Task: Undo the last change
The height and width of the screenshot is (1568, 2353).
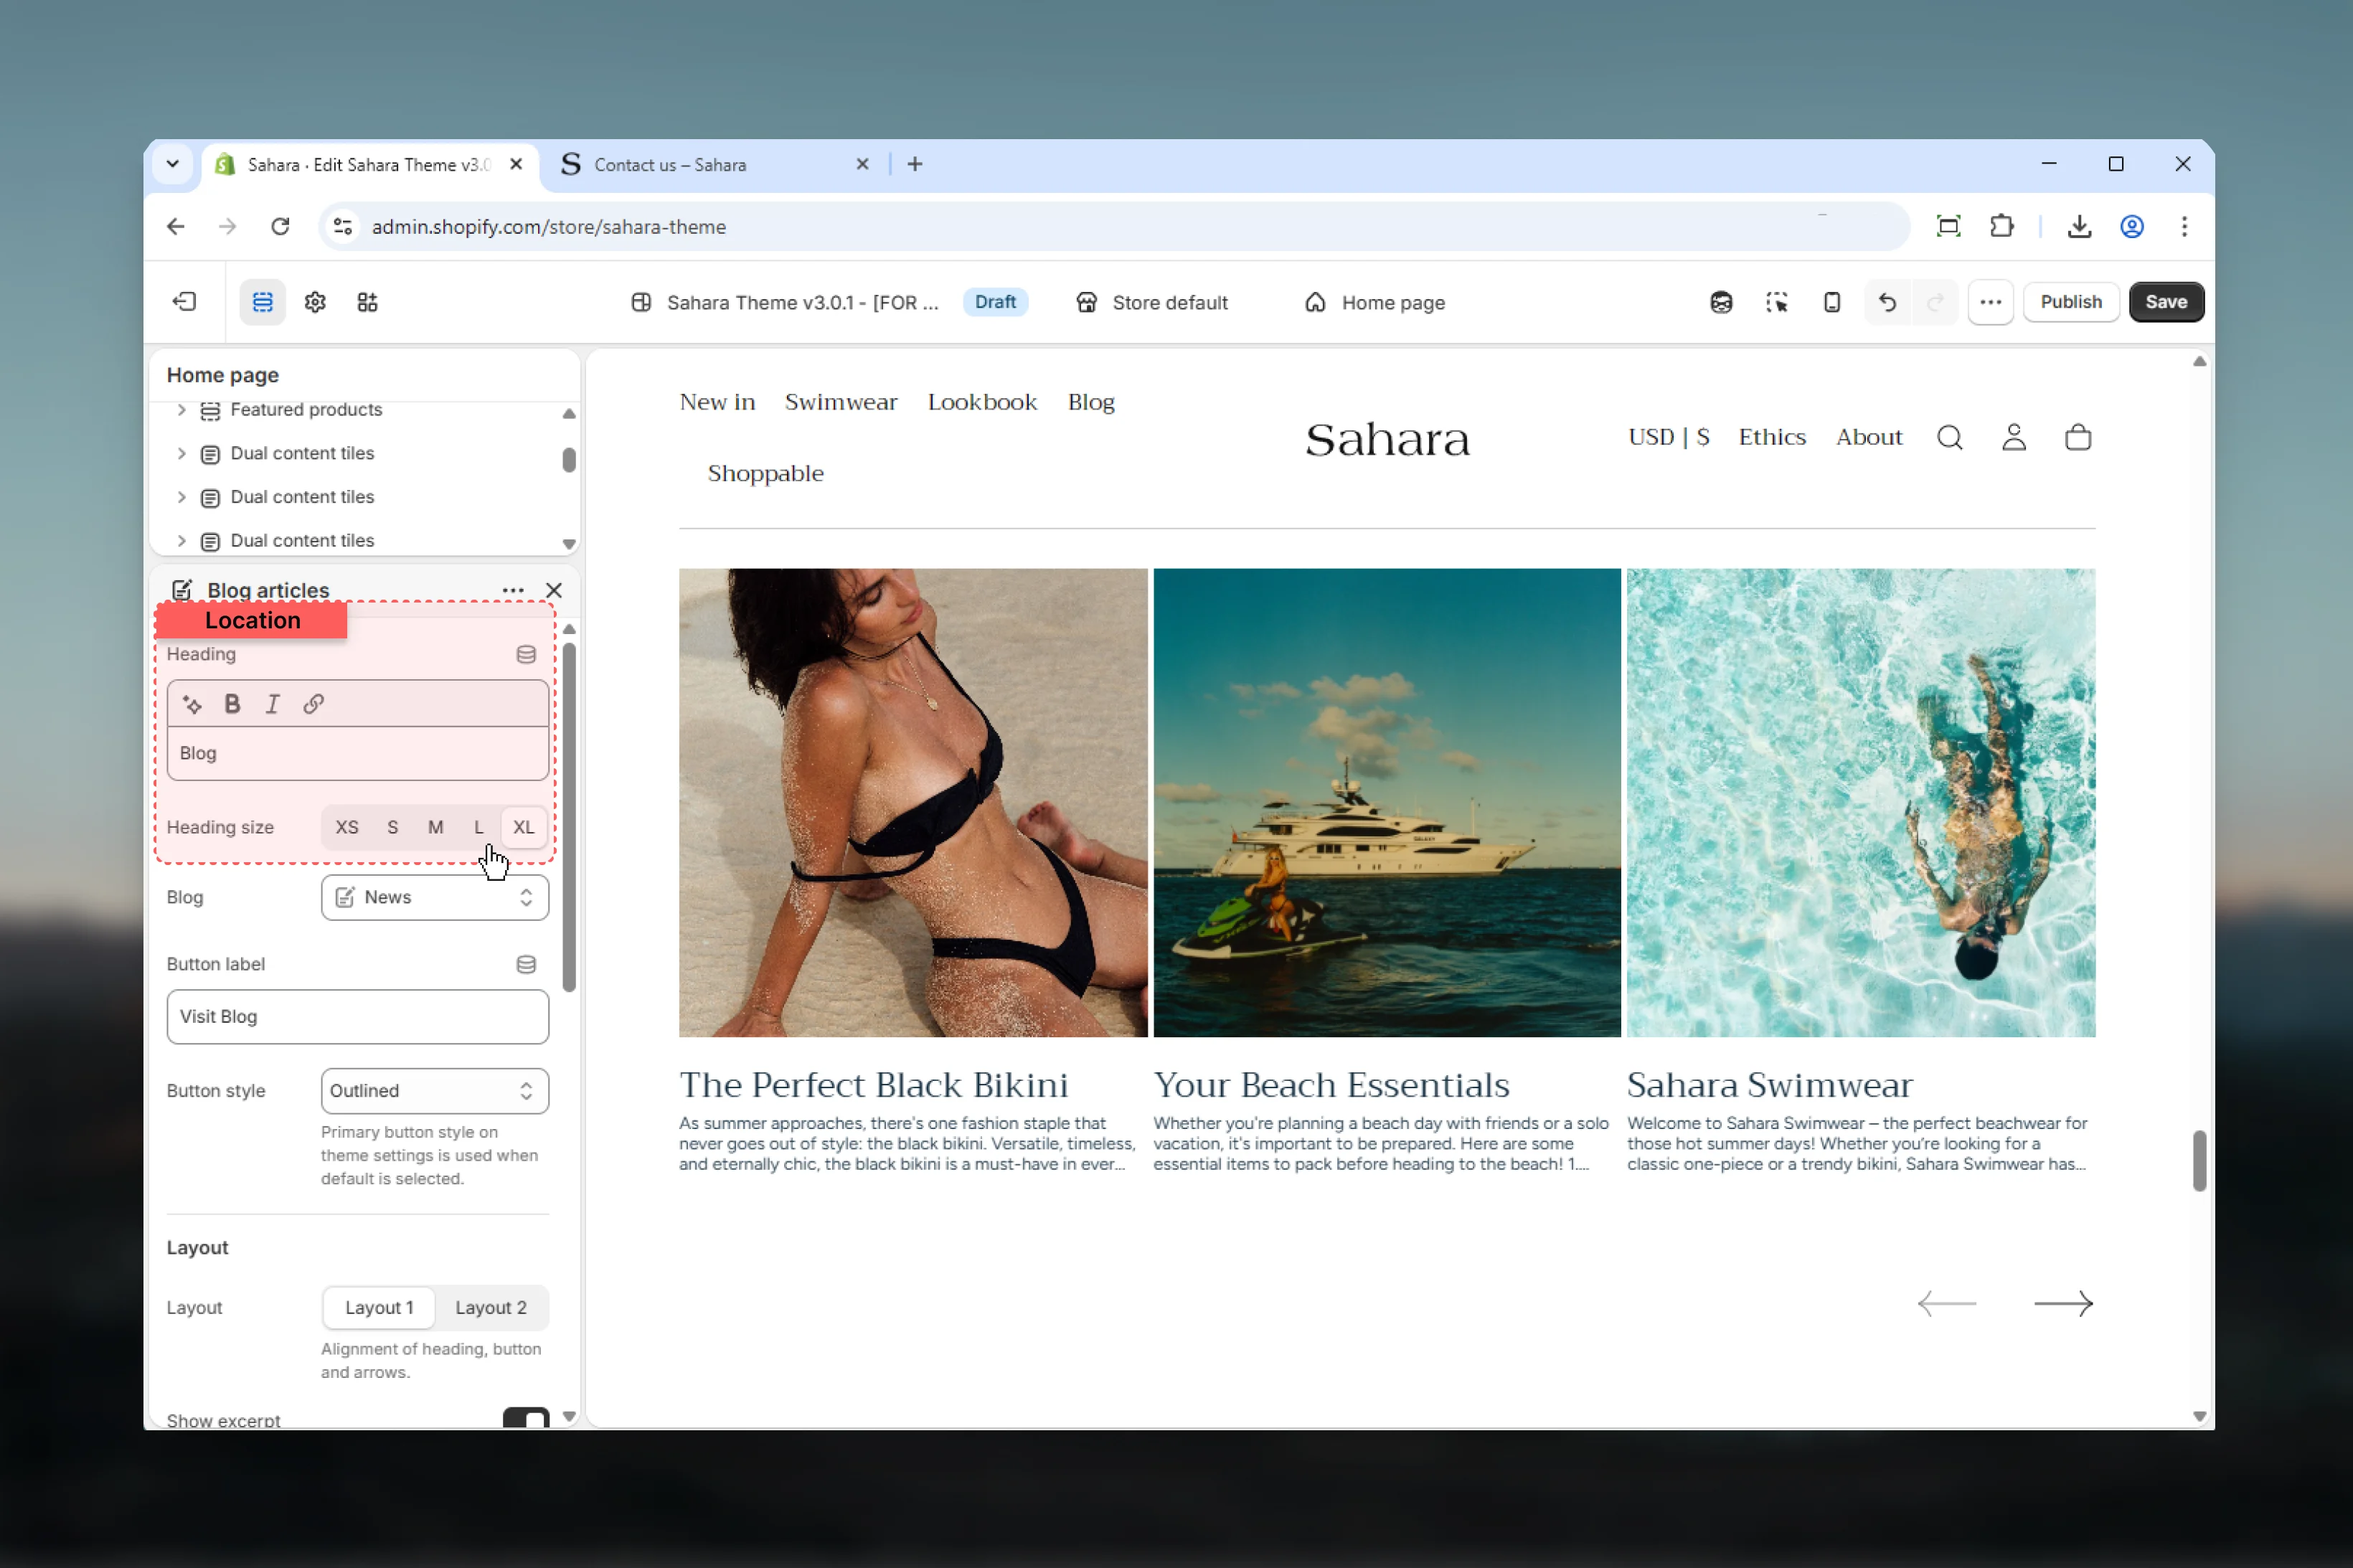Action: pos(1887,302)
